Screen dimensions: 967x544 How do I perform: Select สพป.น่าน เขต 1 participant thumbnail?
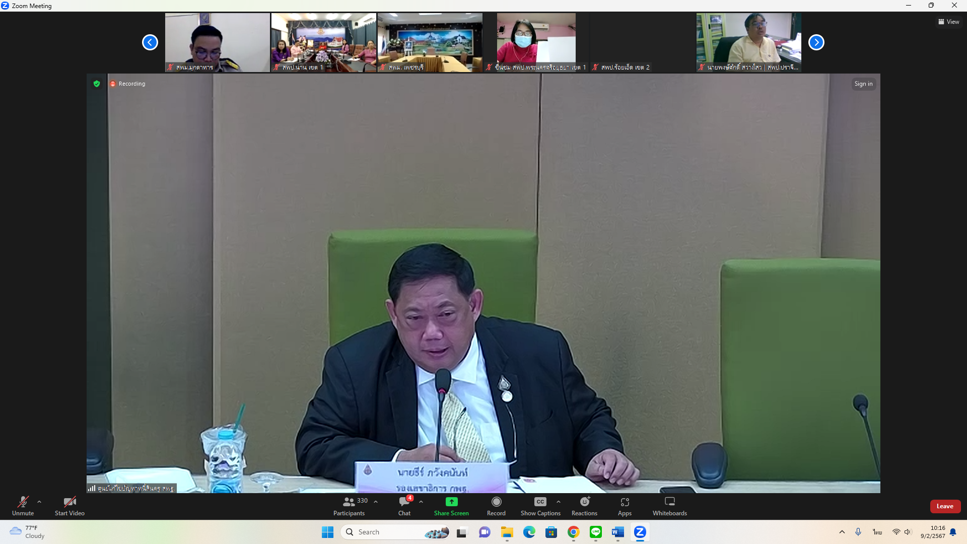[324, 42]
